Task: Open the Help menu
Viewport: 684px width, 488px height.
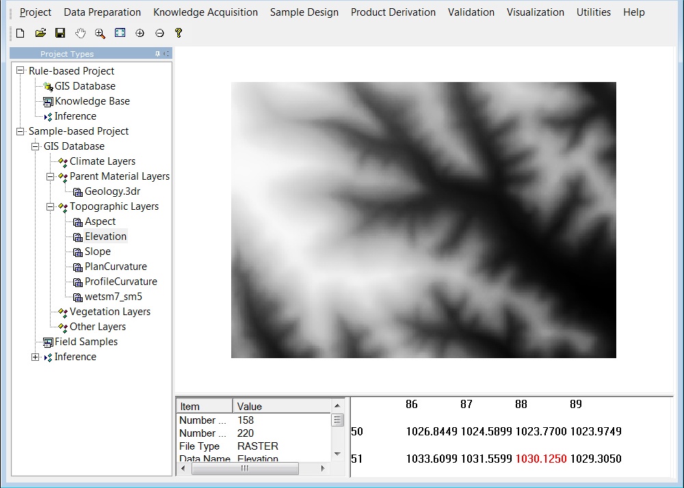Action: [634, 12]
